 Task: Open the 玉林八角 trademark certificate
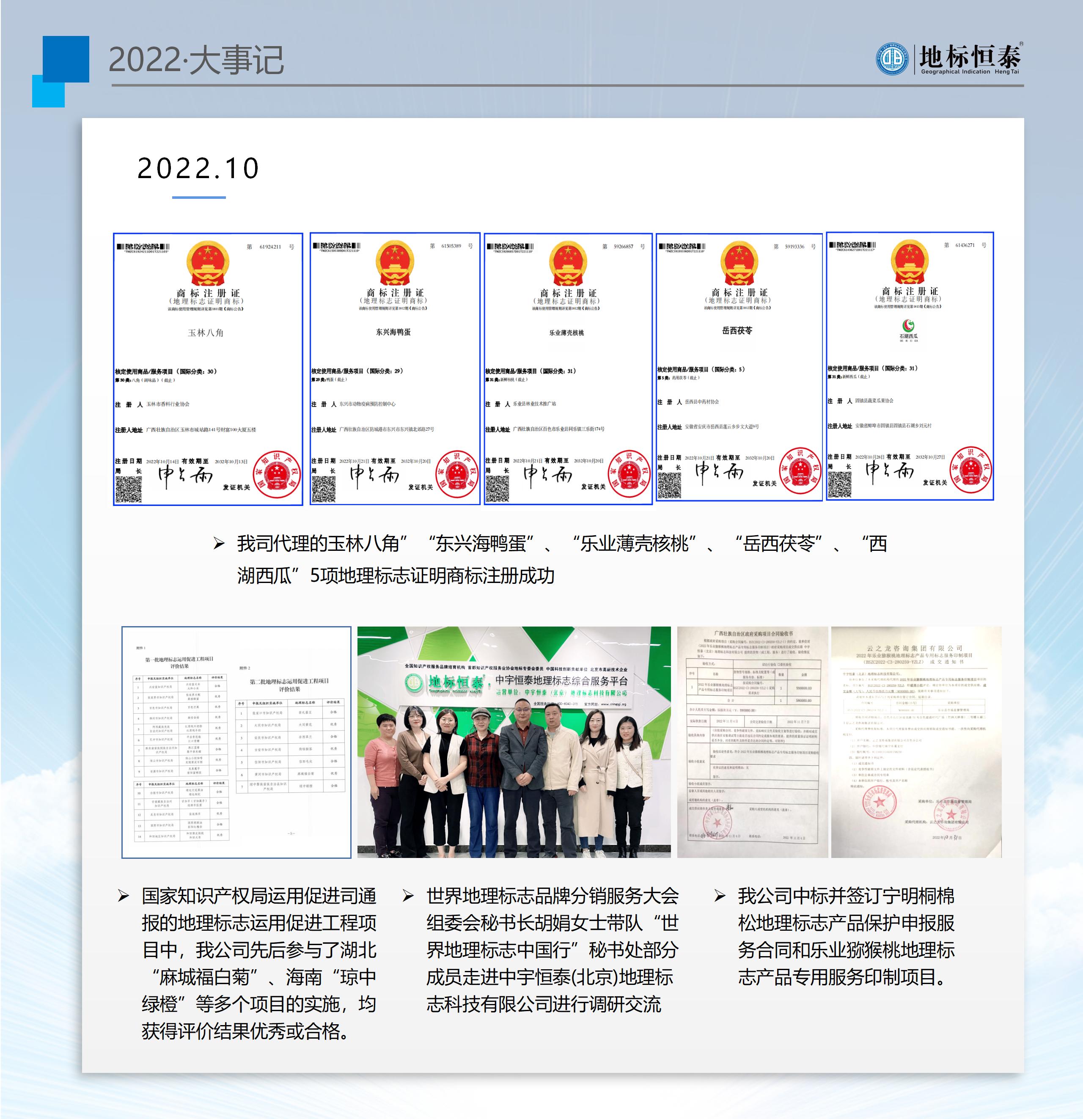click(x=208, y=369)
